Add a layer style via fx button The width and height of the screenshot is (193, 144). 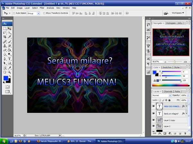(160, 133)
